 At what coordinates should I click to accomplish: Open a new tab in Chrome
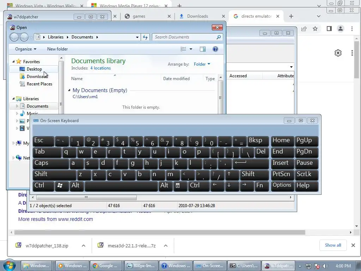coord(291,16)
